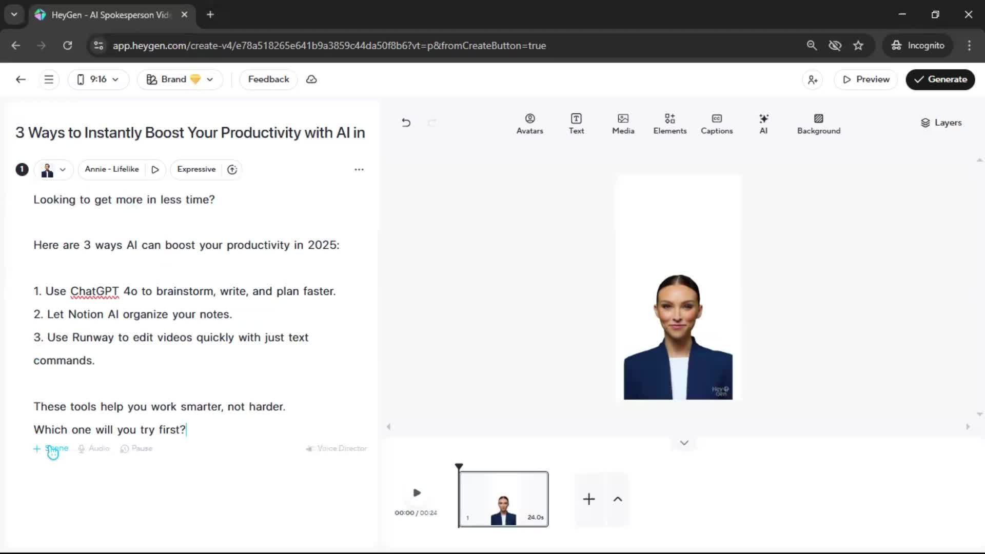
Task: Open the Avatars panel
Action: click(x=529, y=124)
